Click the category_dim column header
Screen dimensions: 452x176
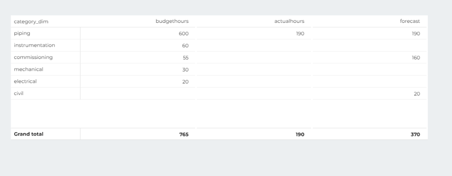(31, 21)
